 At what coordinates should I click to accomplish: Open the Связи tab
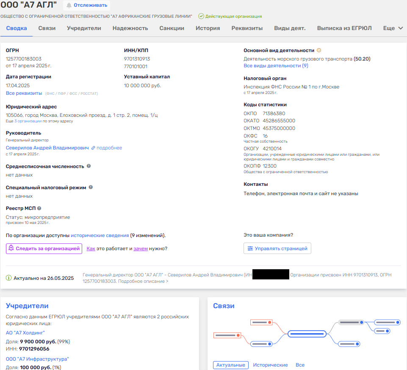click(47, 28)
